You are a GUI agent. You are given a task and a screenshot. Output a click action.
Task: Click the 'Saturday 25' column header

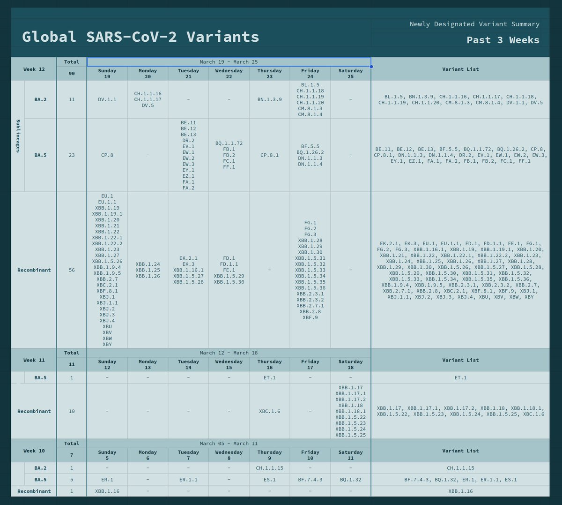click(x=351, y=74)
